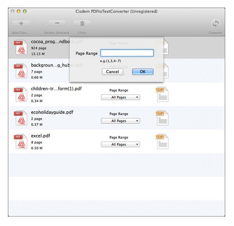Select file name children-tr...form(1).pdf
The height and width of the screenshot is (226, 234).
[56, 89]
